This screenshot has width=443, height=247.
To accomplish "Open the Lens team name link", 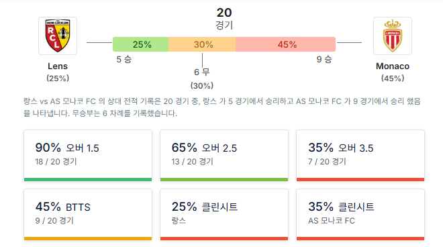I will (58, 66).
